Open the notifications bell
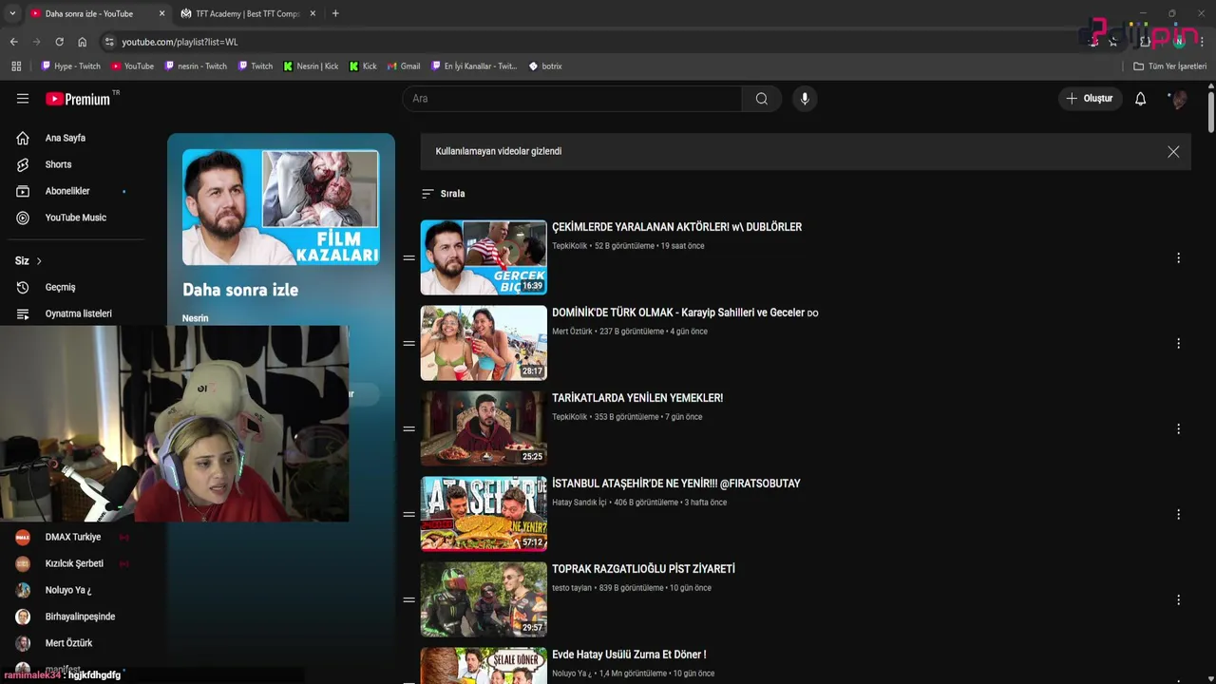1216x684 pixels. [x=1141, y=99]
